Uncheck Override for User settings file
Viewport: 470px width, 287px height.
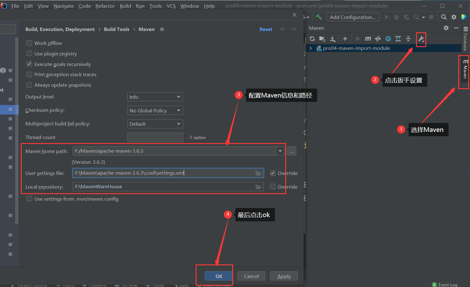(273, 173)
